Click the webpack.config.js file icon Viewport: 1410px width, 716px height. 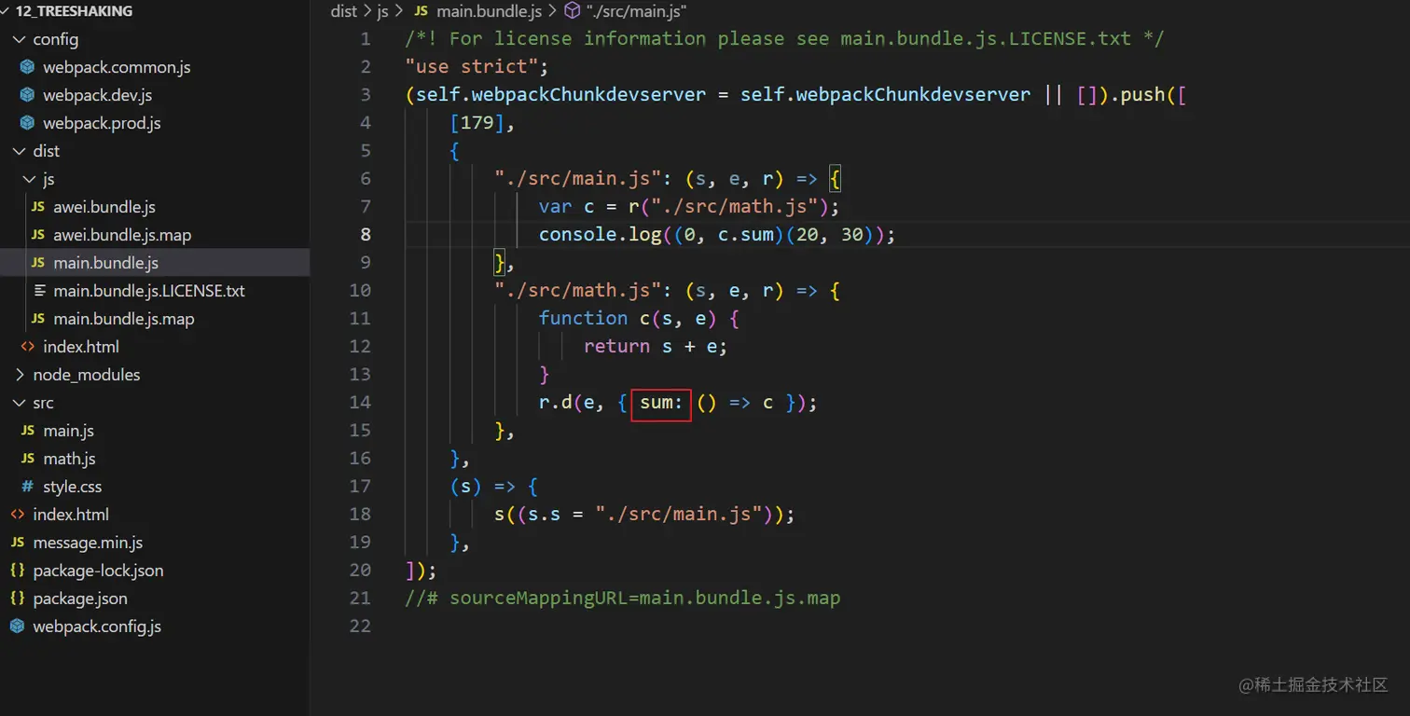17,626
